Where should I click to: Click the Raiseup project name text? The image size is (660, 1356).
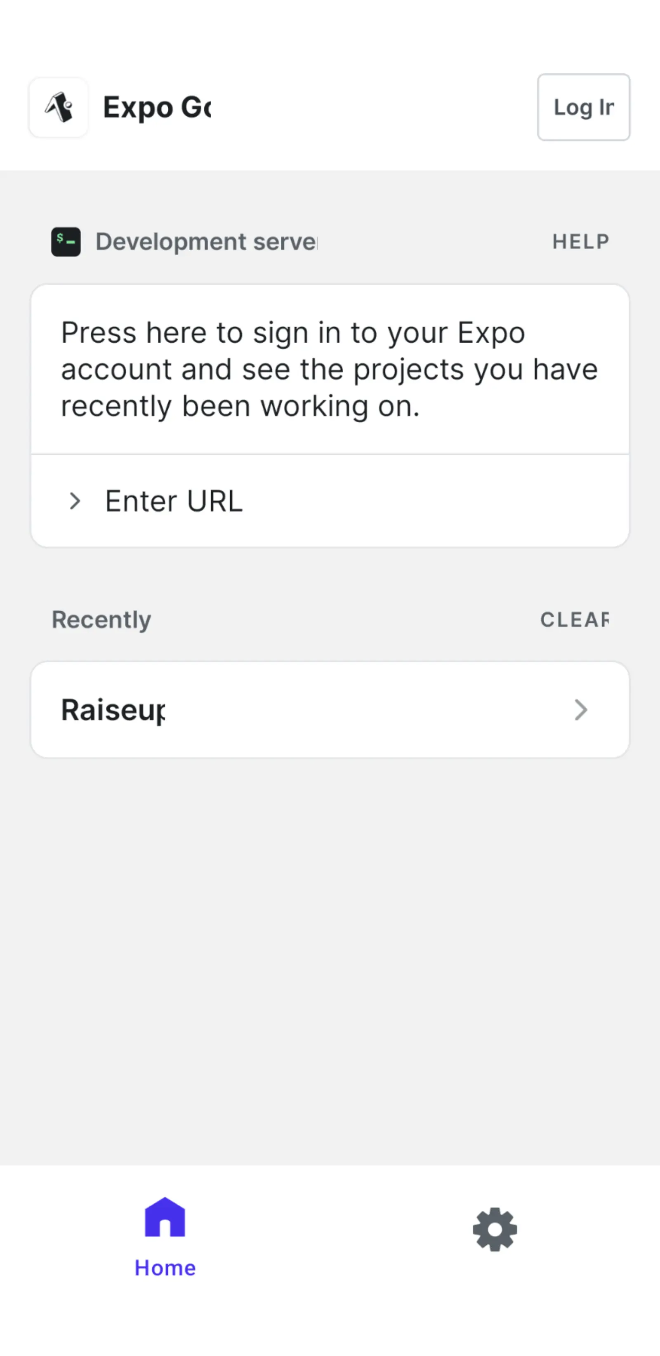click(113, 710)
